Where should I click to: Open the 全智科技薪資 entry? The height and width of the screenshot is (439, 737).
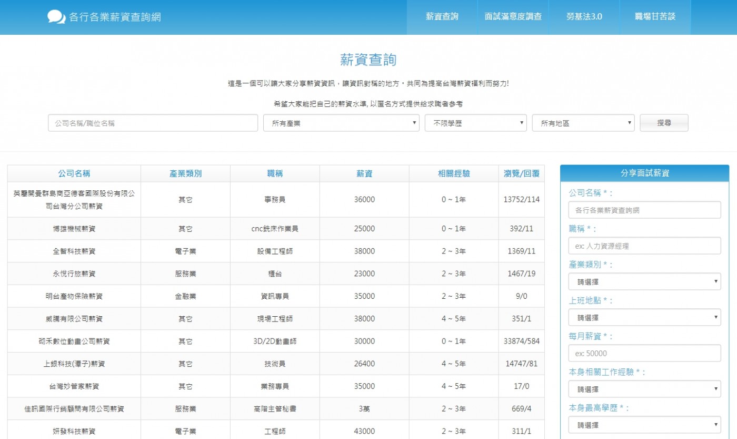(74, 251)
